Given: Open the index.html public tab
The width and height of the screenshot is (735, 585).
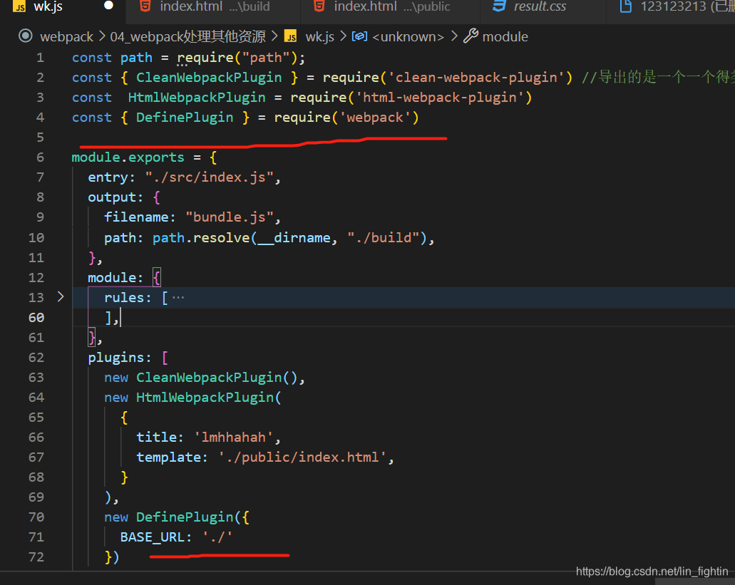Looking at the screenshot, I should click(x=391, y=6).
